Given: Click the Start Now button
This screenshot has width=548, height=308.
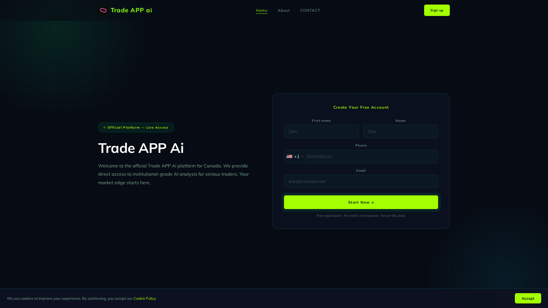Looking at the screenshot, I should coord(361,202).
